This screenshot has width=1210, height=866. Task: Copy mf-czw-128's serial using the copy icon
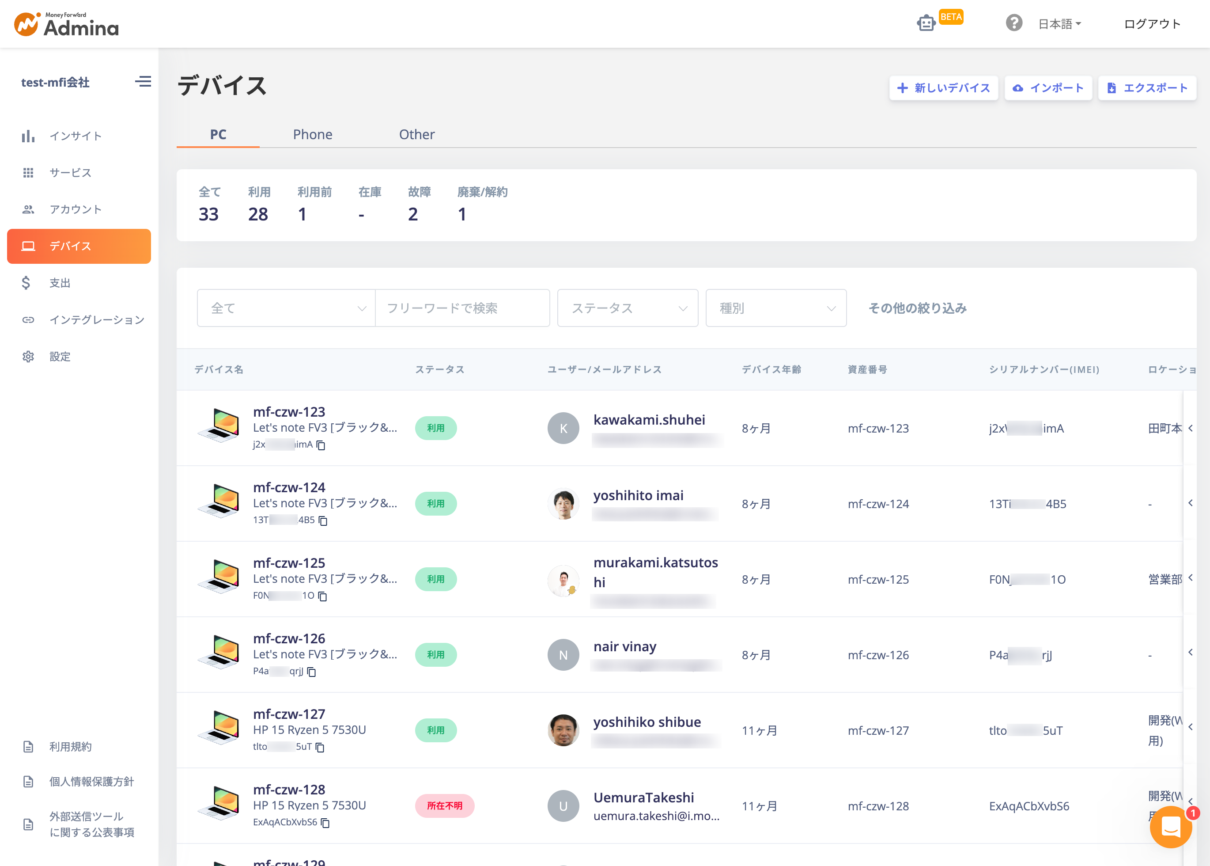326,823
